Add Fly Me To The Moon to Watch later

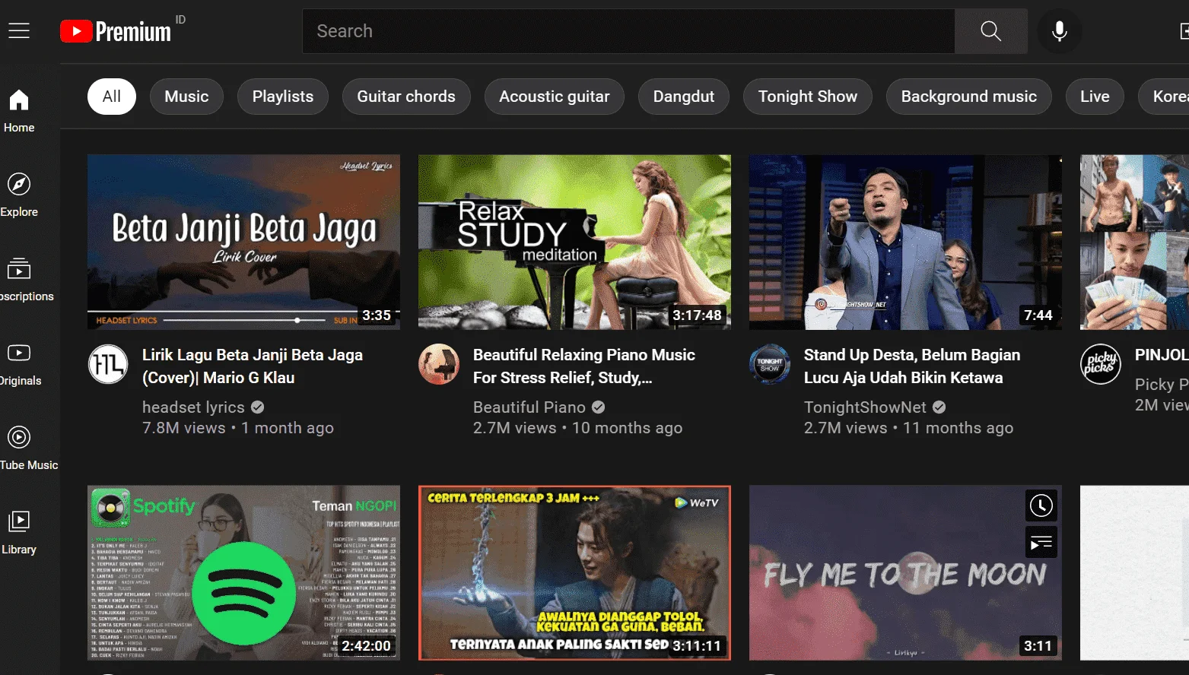click(1041, 505)
